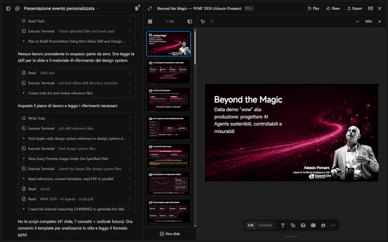Click terminal icon beside Check uploaded files
Screen dimensions: 388x242
click(24, 31)
